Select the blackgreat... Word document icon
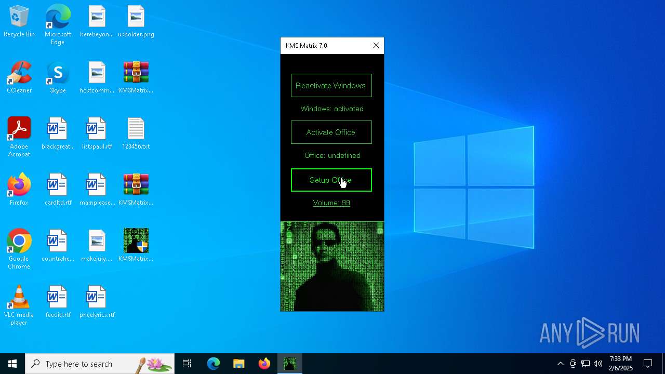The height and width of the screenshot is (374, 665). click(58, 135)
